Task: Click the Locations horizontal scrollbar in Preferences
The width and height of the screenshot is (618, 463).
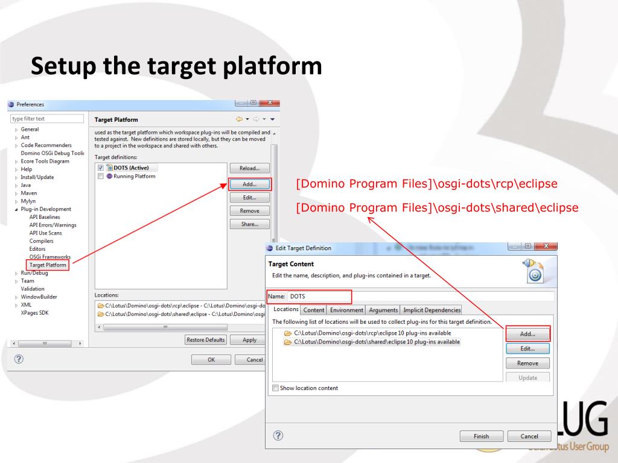Action: [165, 327]
